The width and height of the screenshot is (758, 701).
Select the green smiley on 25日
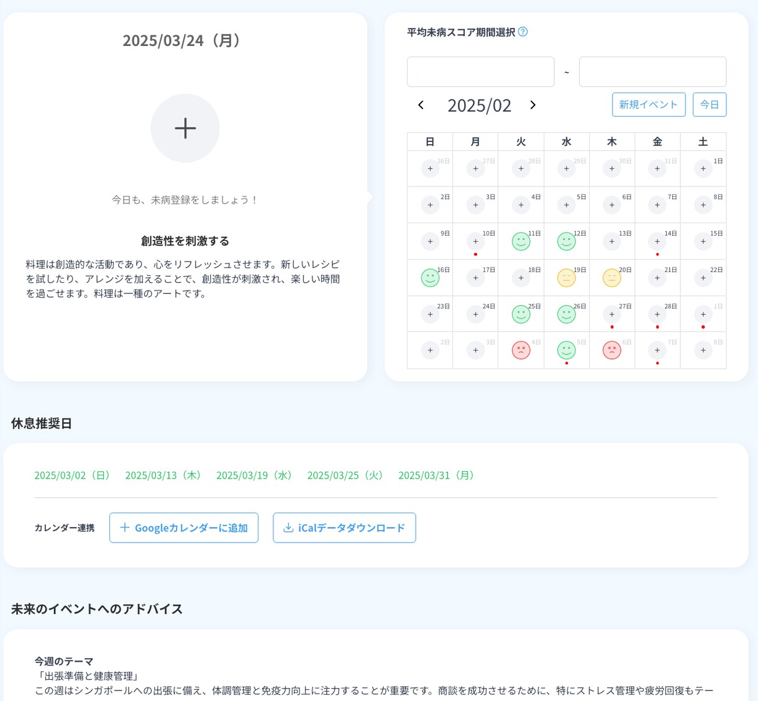click(521, 314)
